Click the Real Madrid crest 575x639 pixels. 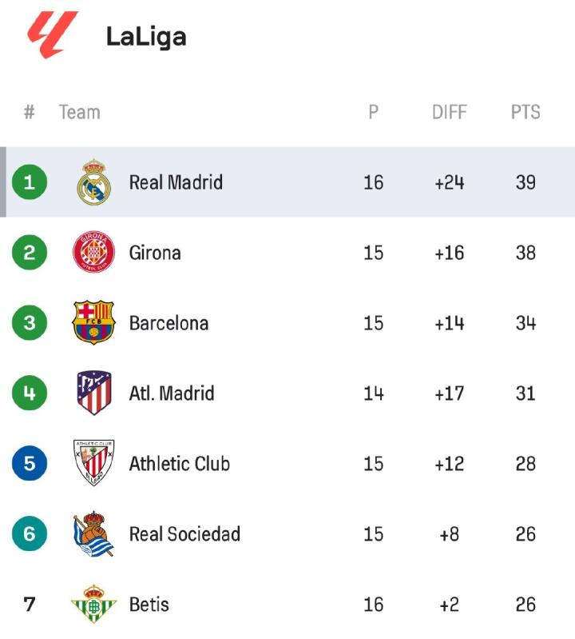pyautogui.click(x=93, y=182)
